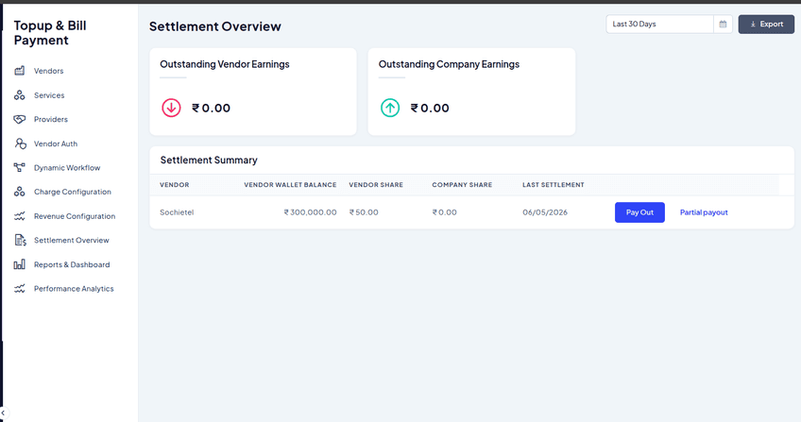Go to Providers page
This screenshot has height=422, width=801.
pos(51,119)
